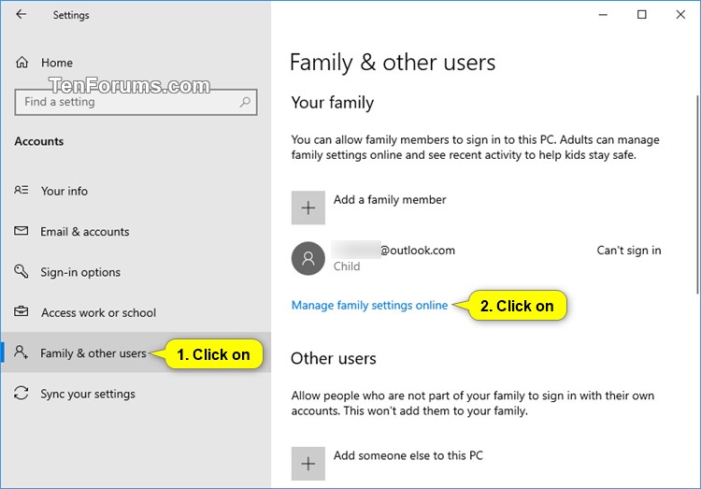701x489 pixels.
Task: Select the Sync your settings icon
Action: [x=21, y=393]
